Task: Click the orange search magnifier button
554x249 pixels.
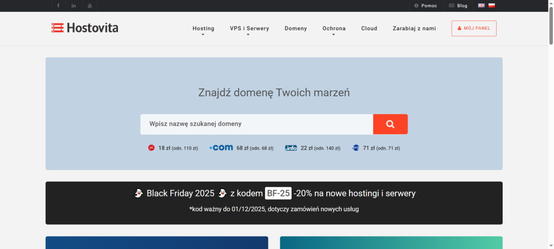Action: [x=390, y=124]
